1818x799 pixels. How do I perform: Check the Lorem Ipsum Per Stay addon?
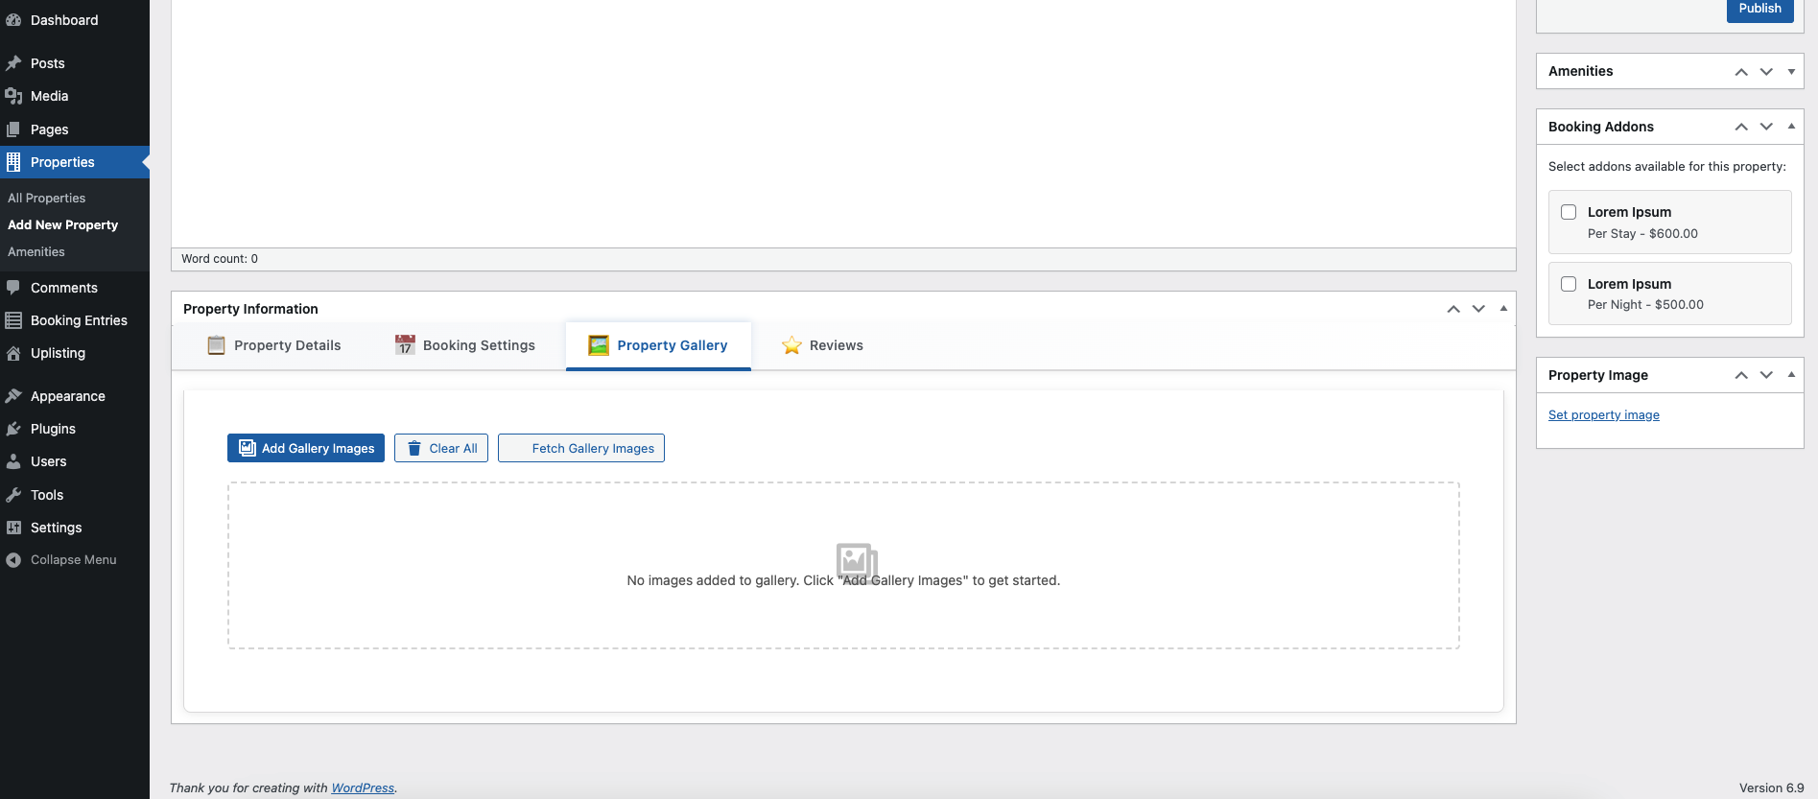(1569, 212)
